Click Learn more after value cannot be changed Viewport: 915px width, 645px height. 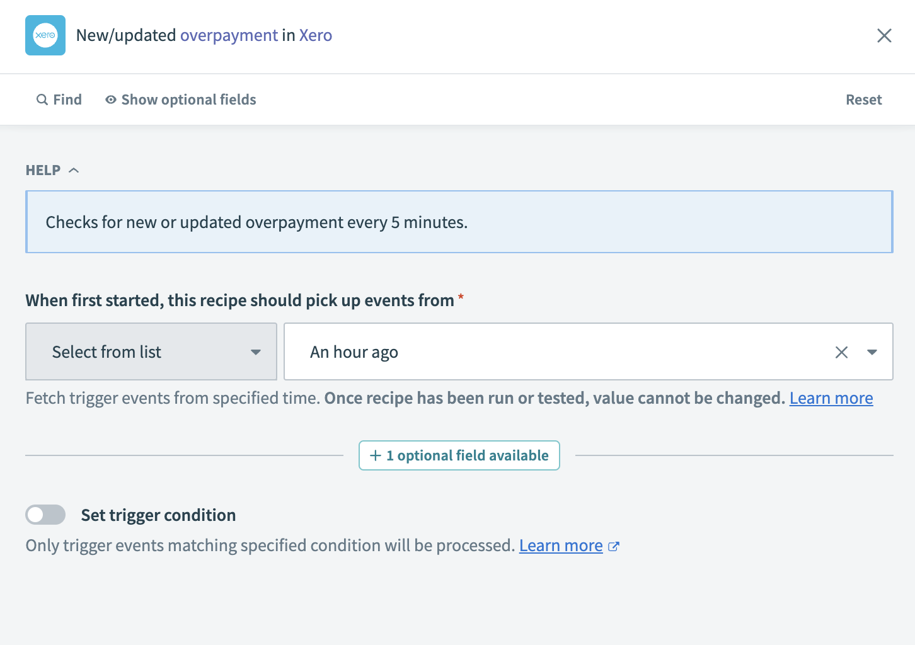pos(831,397)
